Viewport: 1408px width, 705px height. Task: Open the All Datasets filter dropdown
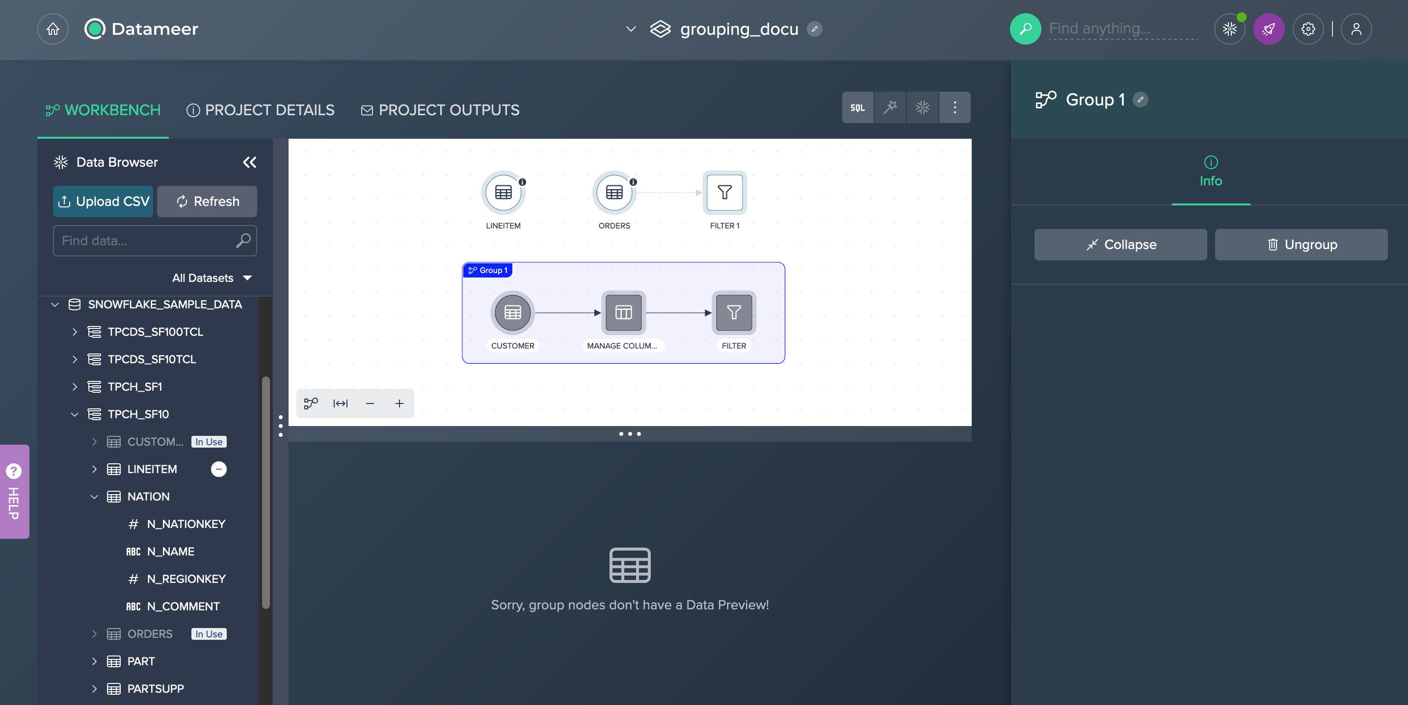click(212, 278)
